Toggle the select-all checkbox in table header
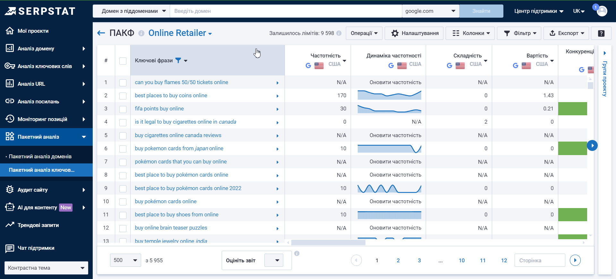Image resolution: width=616 pixels, height=279 pixels. 123,61
